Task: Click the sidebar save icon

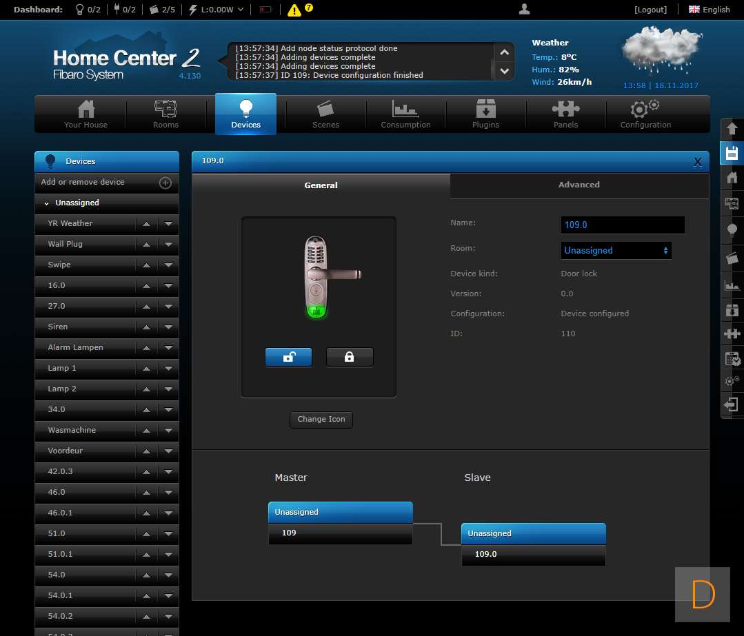Action: click(732, 153)
